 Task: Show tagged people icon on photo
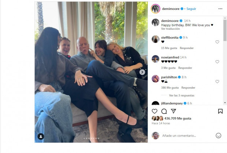tap(41, 137)
